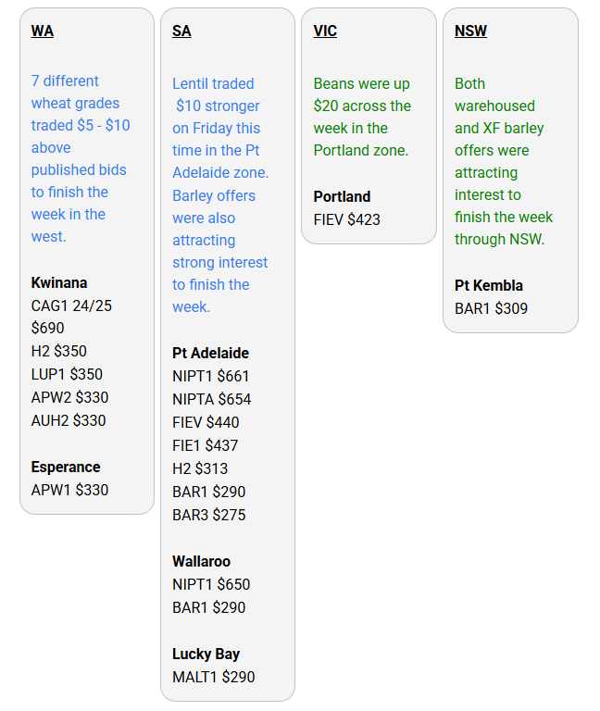This screenshot has height=711, width=600.
Task: Click the Portland port heading
Action: tap(342, 196)
